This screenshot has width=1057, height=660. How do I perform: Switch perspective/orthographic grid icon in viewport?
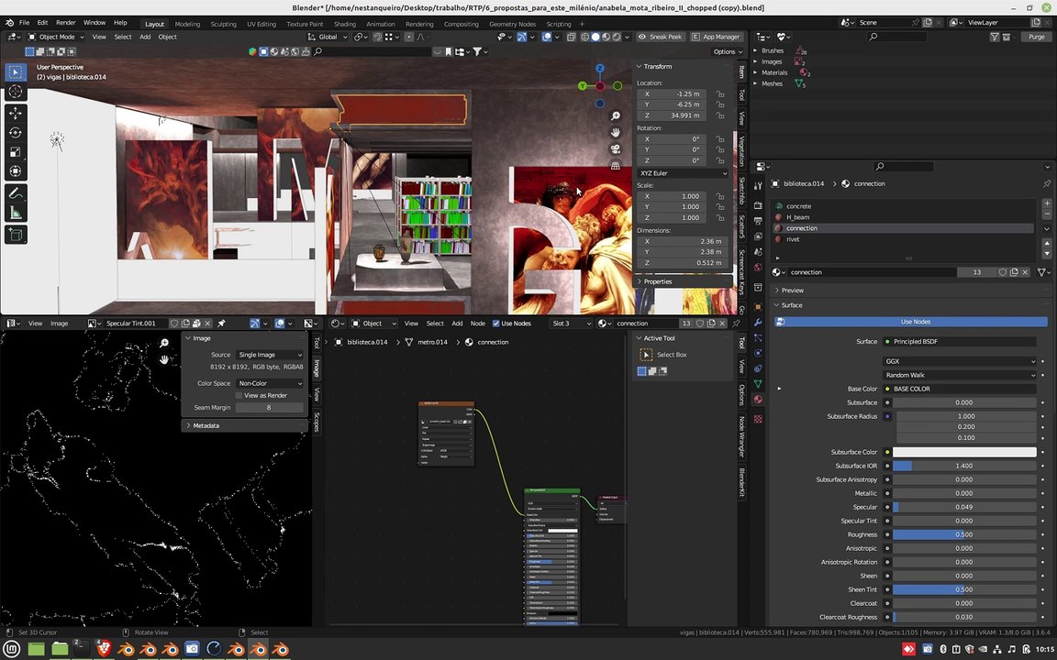[615, 165]
